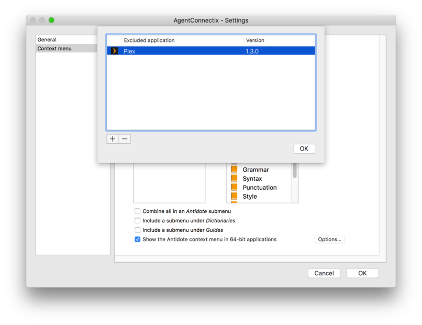Click the green zoom window button

pyautogui.click(x=51, y=20)
